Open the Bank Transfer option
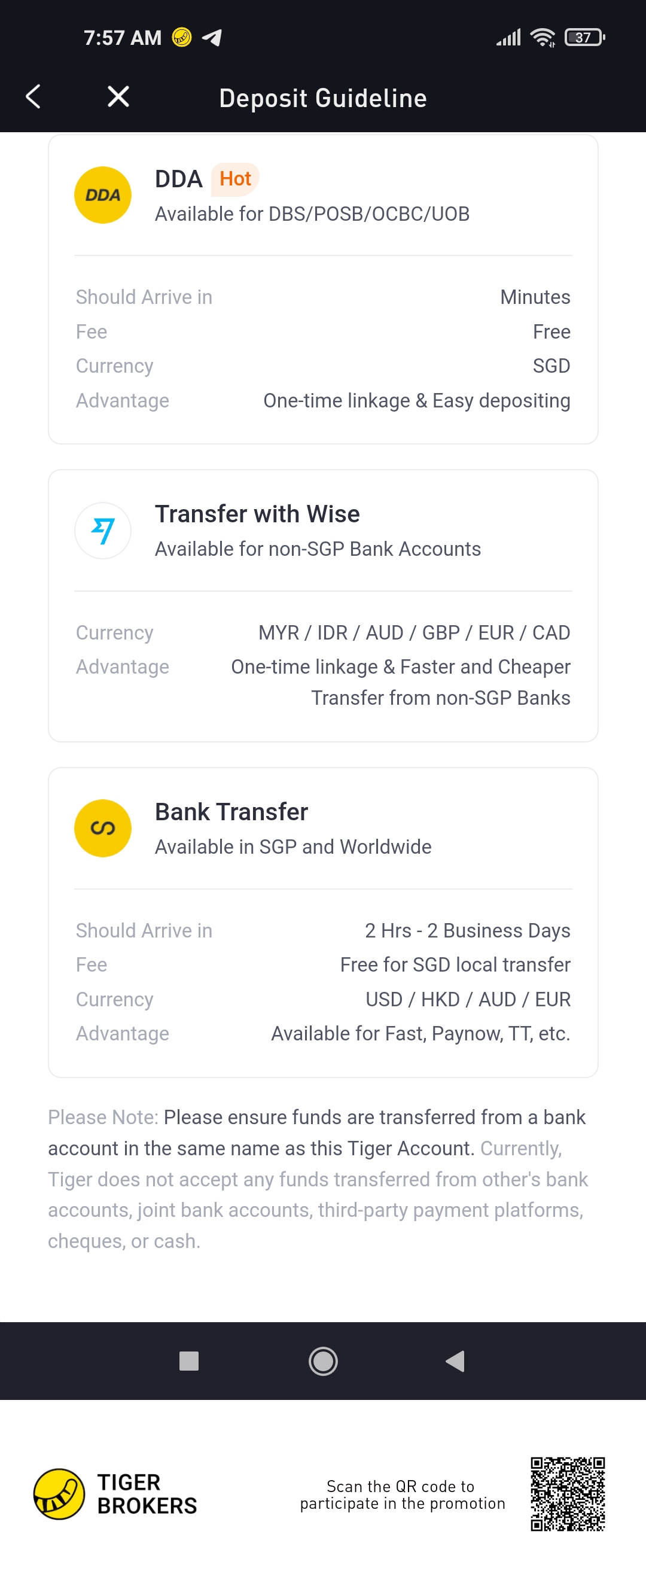This screenshot has width=646, height=1589. [231, 812]
